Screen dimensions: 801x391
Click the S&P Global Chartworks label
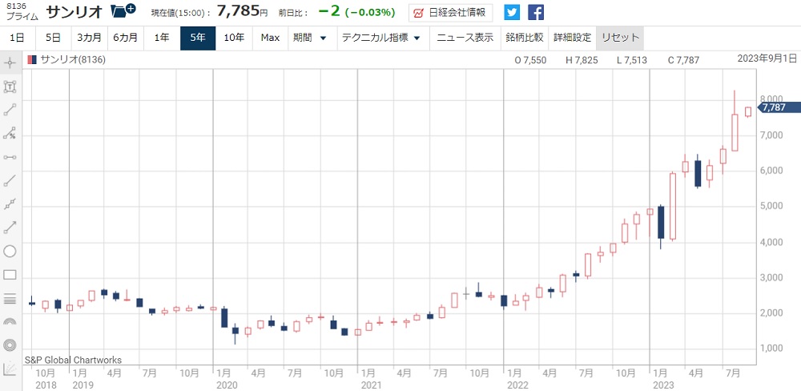(73, 360)
